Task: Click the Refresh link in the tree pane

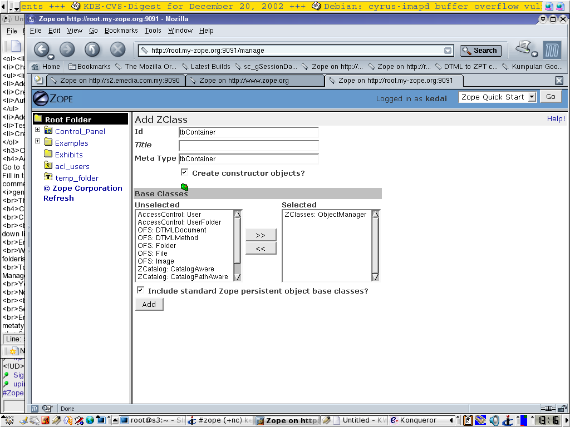Action: point(58,198)
